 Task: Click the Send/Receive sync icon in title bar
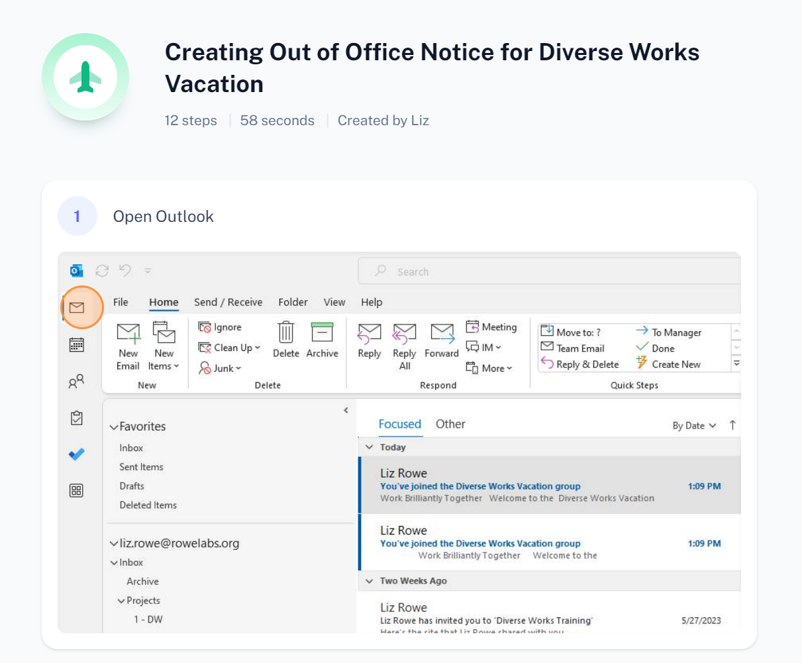pos(102,271)
